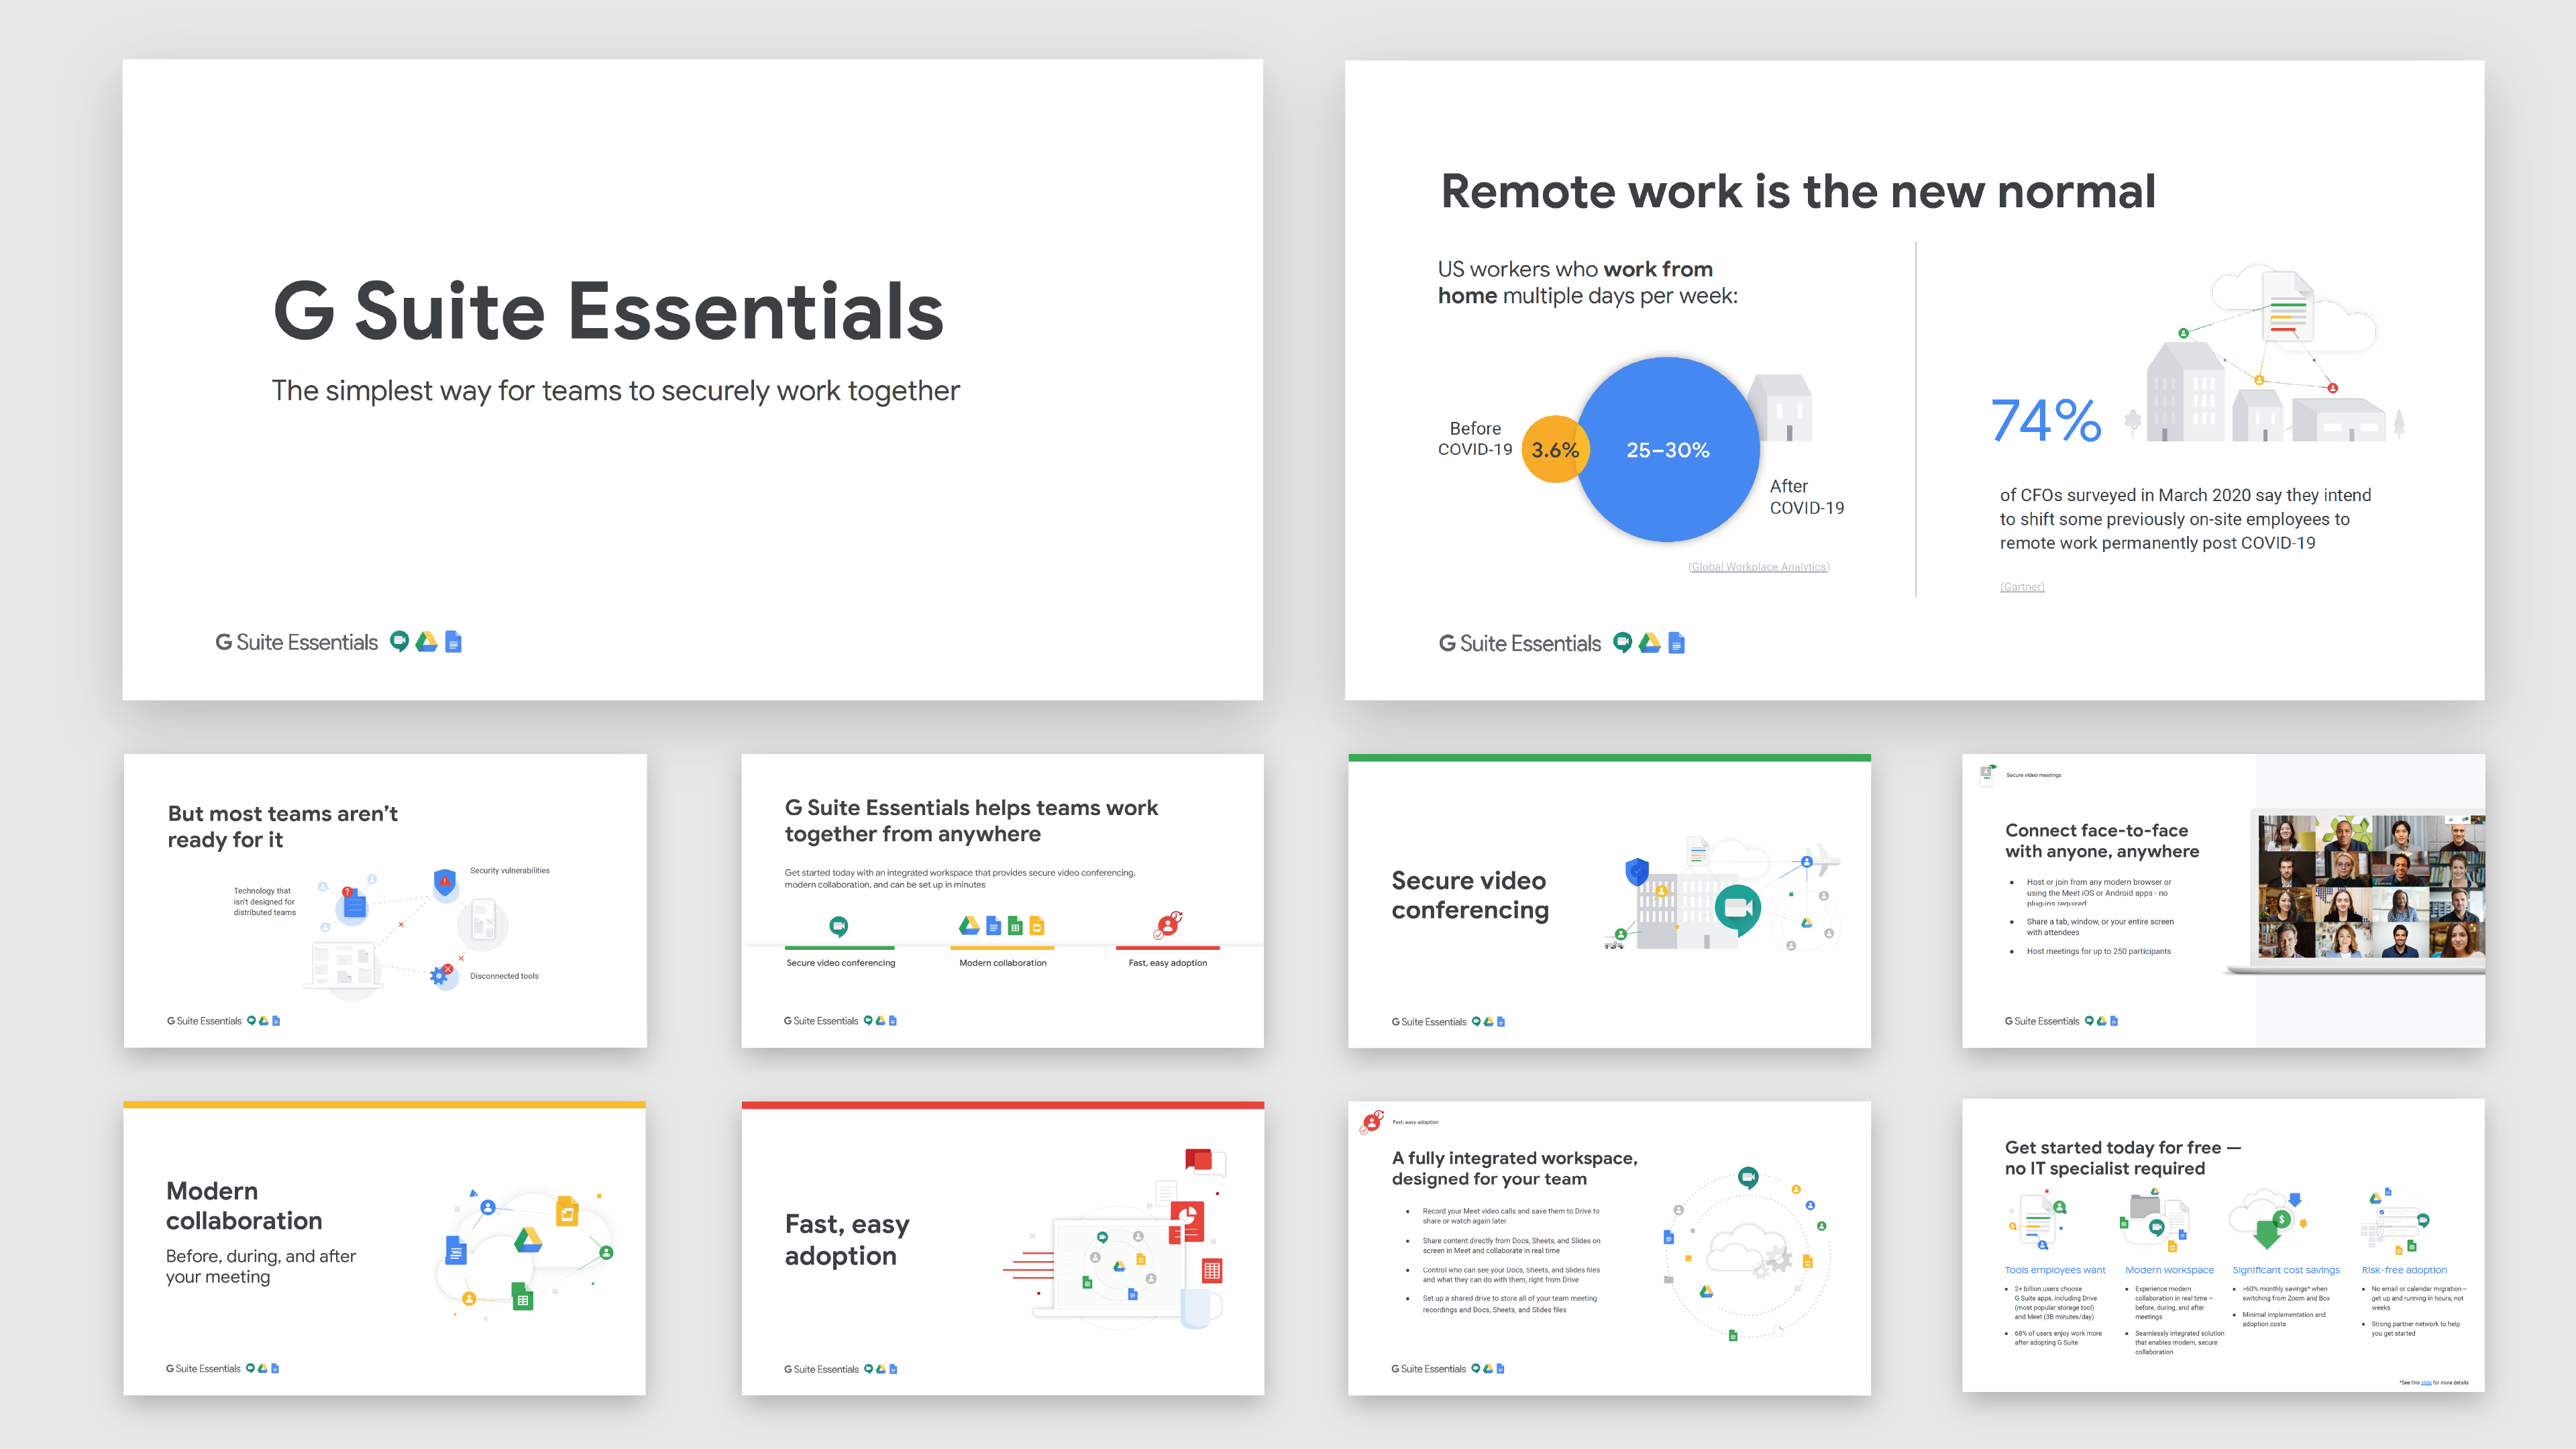
Task: Select the blue 25–30% circle
Action: pos(1667,450)
